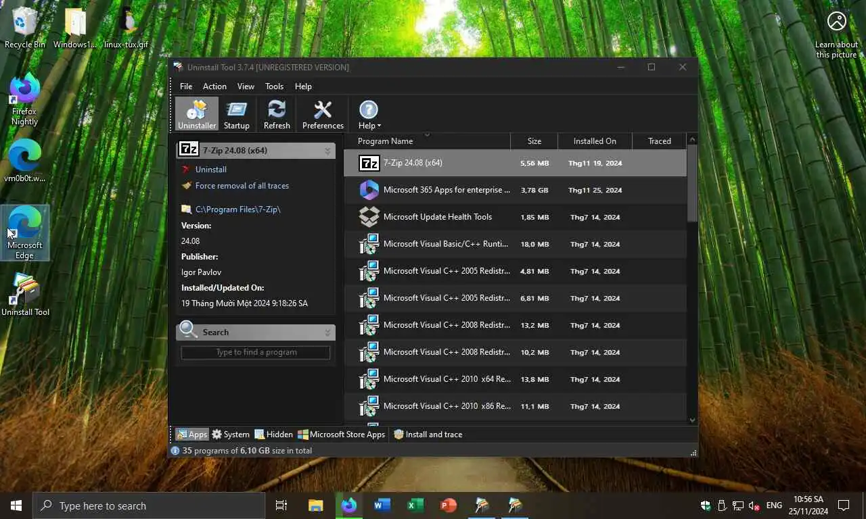866x519 pixels.
Task: Switch to the Hidden tab
Action: 273,435
